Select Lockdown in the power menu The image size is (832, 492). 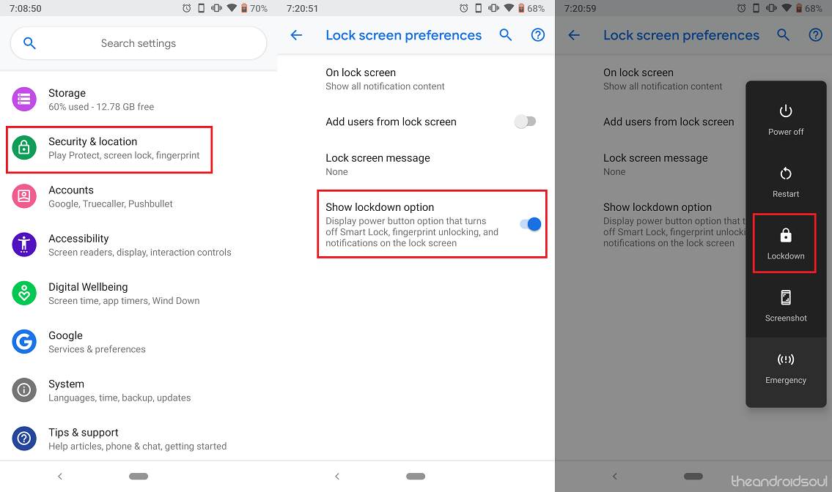(x=785, y=243)
